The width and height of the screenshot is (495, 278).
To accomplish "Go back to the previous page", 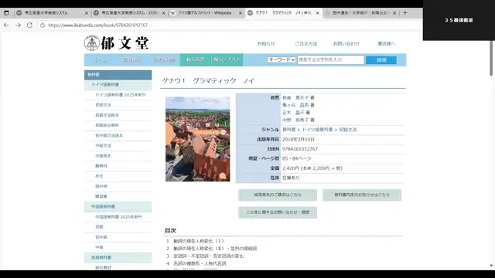I will (6, 25).
